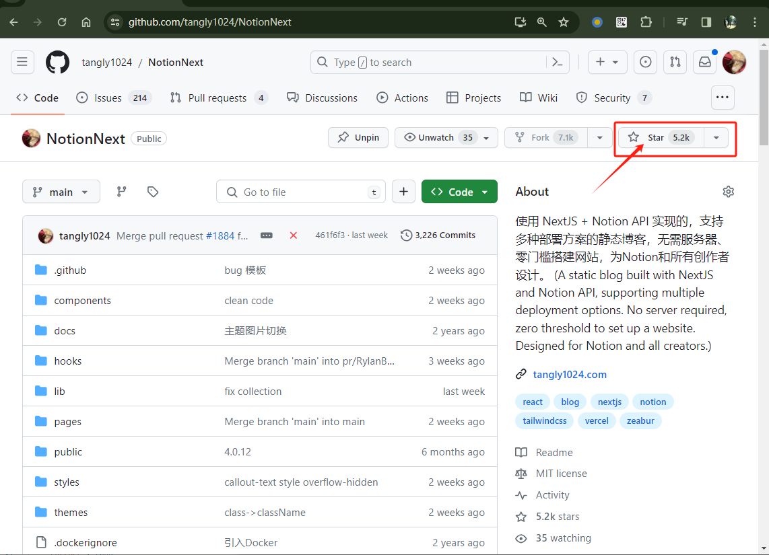This screenshot has width=769, height=555.
Task: View branches using the branch icon
Action: point(122,192)
